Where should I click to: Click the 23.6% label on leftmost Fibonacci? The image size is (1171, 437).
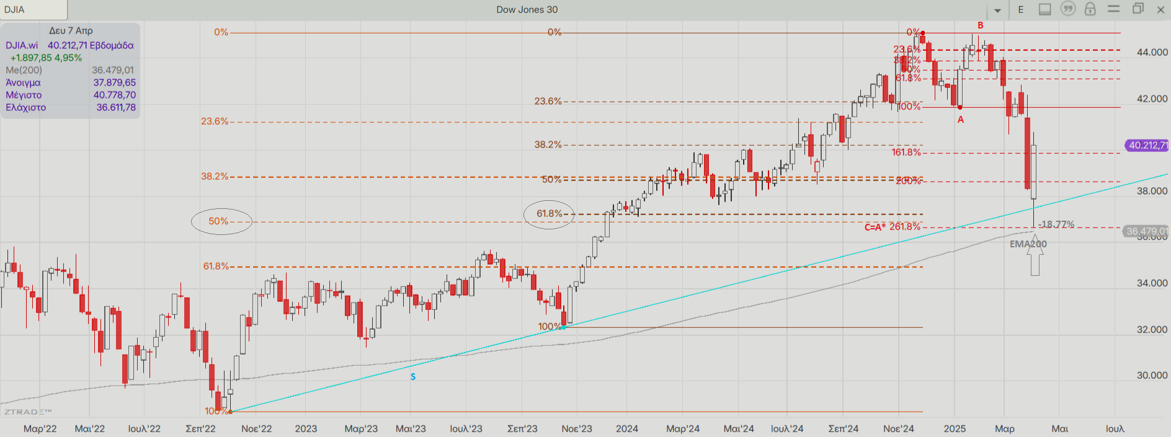pyautogui.click(x=215, y=121)
